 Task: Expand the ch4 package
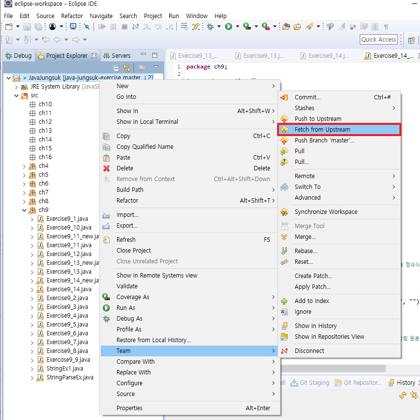24,166
